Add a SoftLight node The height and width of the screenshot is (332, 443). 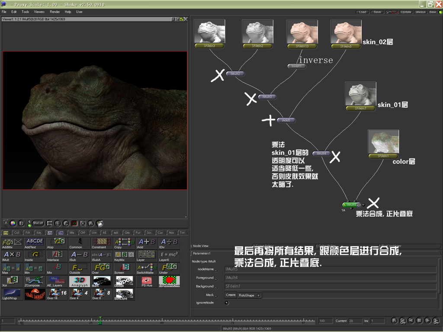[124, 294]
